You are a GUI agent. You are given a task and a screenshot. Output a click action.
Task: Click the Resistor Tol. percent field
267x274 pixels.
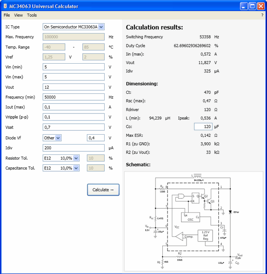pos(96,158)
